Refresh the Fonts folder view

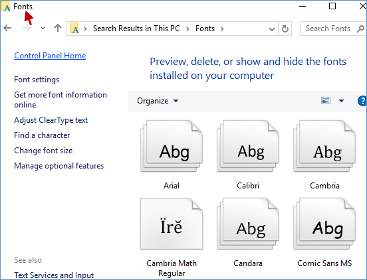point(285,29)
